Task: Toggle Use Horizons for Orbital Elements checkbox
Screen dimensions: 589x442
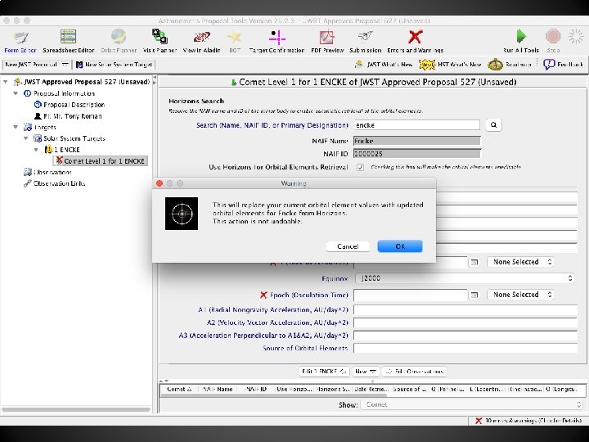Action: click(x=360, y=167)
